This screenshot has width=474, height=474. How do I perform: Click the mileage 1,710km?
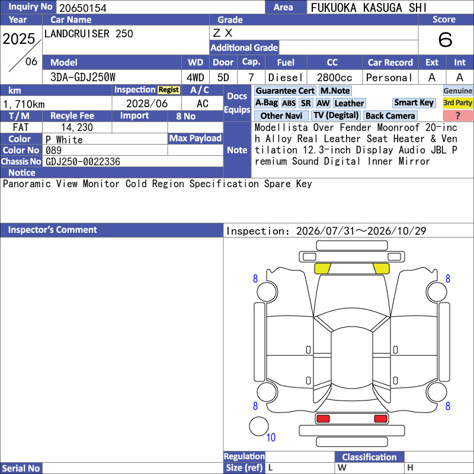[x=24, y=104]
